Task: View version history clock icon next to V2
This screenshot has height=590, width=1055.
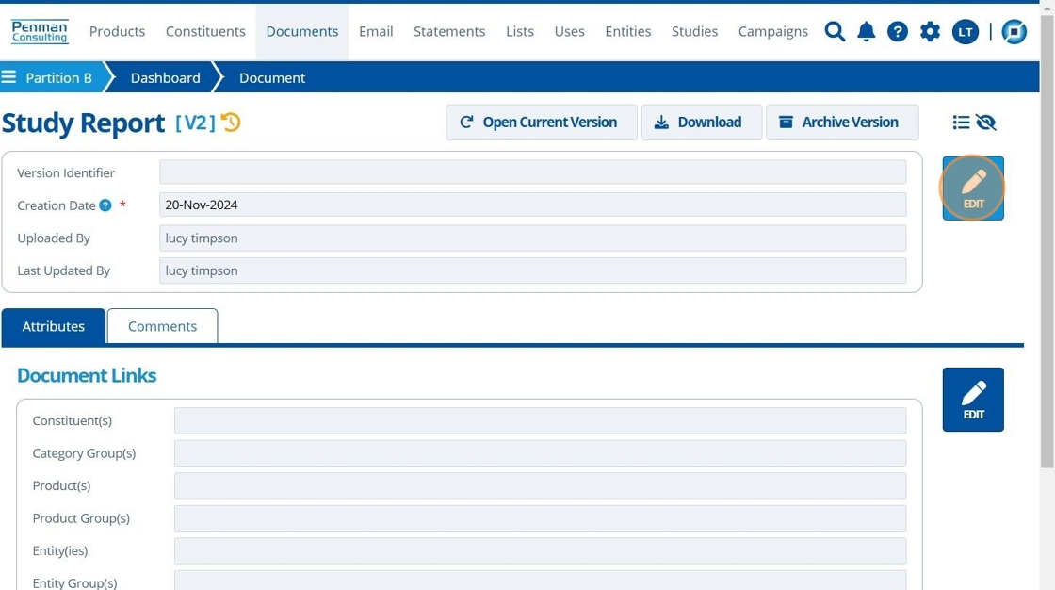Action: coord(231,122)
